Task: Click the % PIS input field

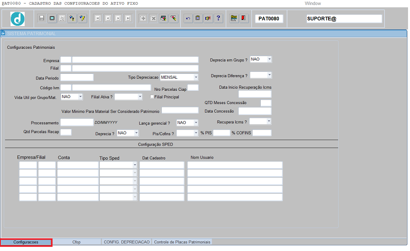Action: coord(222,133)
